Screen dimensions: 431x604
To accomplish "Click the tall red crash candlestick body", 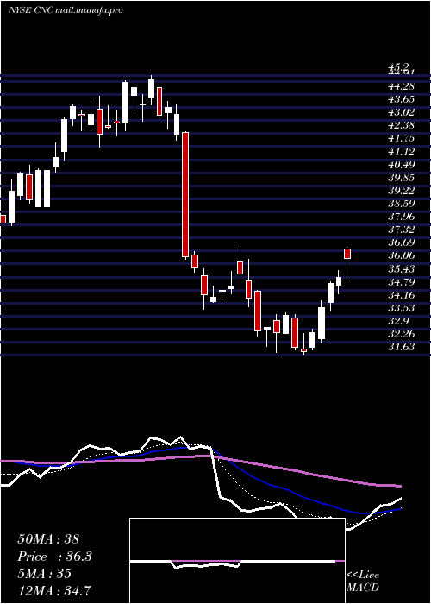I will [x=185, y=194].
